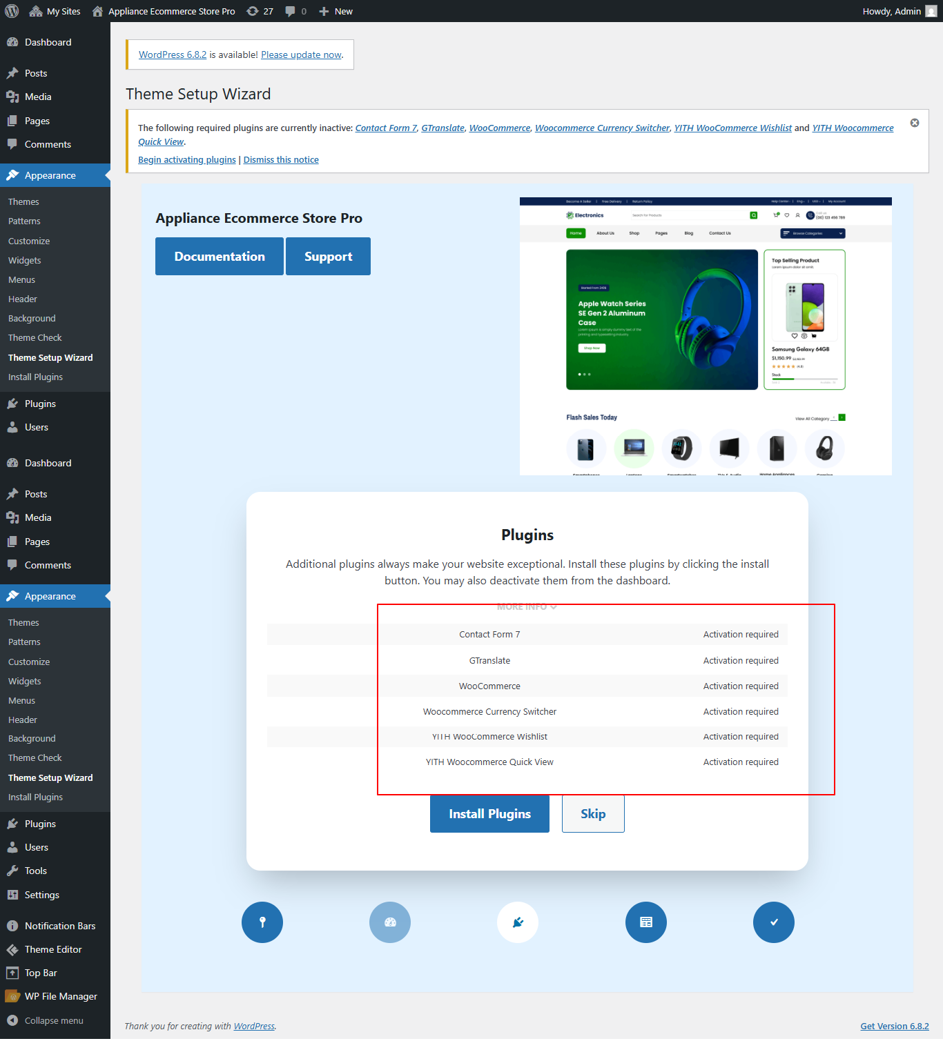The image size is (943, 1041).
Task: Open the plug-shaped Plugins wizard step icon
Action: click(x=518, y=922)
